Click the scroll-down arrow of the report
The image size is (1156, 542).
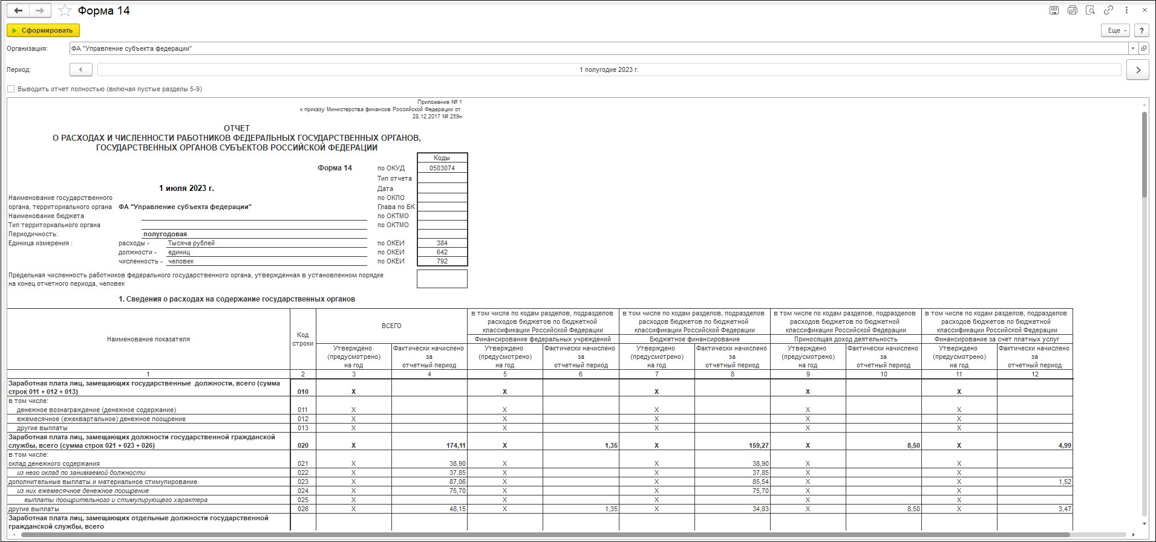(x=1144, y=524)
